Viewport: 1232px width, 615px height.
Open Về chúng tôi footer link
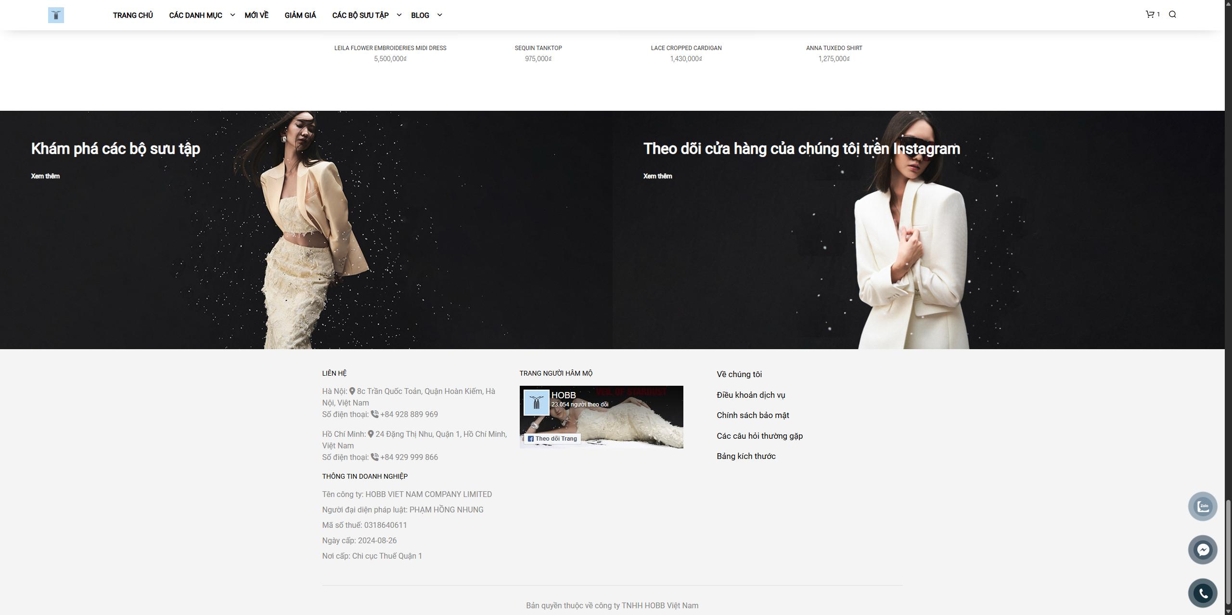pyautogui.click(x=739, y=374)
